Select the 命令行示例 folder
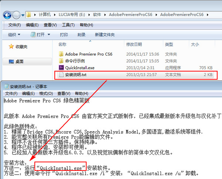This screenshot has height=179, width=222. click(75, 61)
